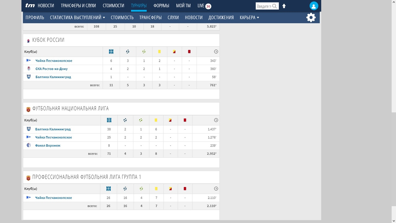
Task: Open the Турниры menu item
Action: point(139,6)
